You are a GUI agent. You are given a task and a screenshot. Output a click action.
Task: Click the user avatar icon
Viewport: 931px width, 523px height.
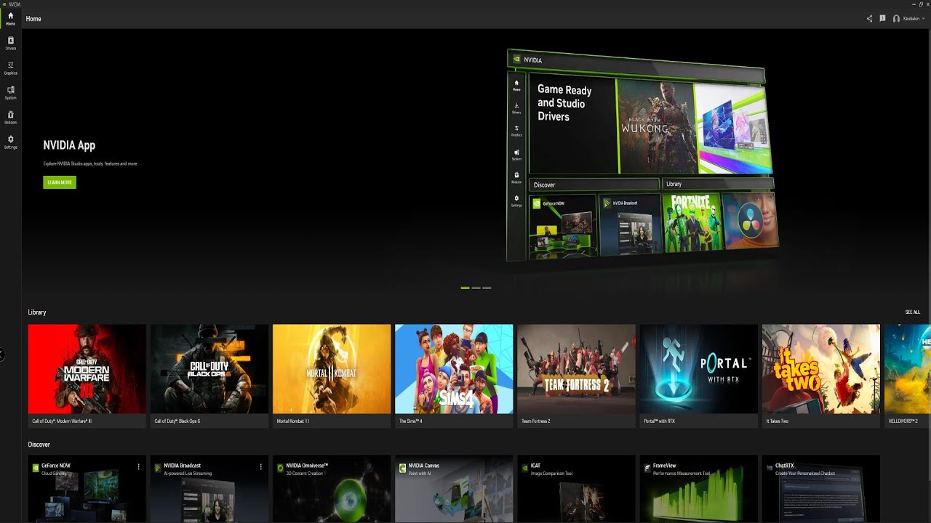[896, 19]
